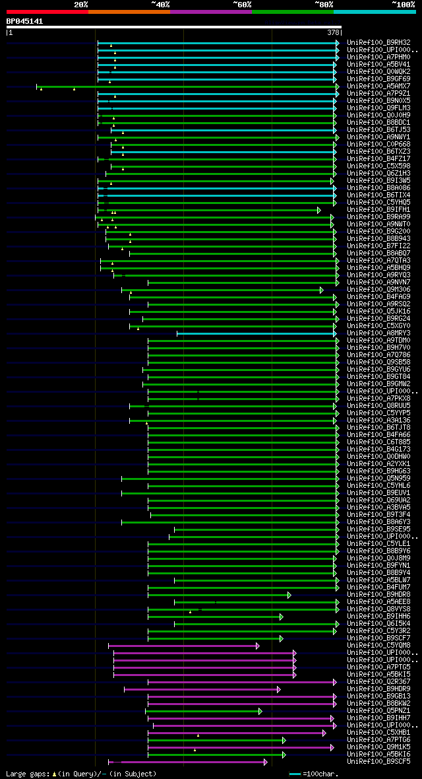Select the UniRef100_Q8VYS8 label
This screenshot has width=422, height=779.
(378, 609)
